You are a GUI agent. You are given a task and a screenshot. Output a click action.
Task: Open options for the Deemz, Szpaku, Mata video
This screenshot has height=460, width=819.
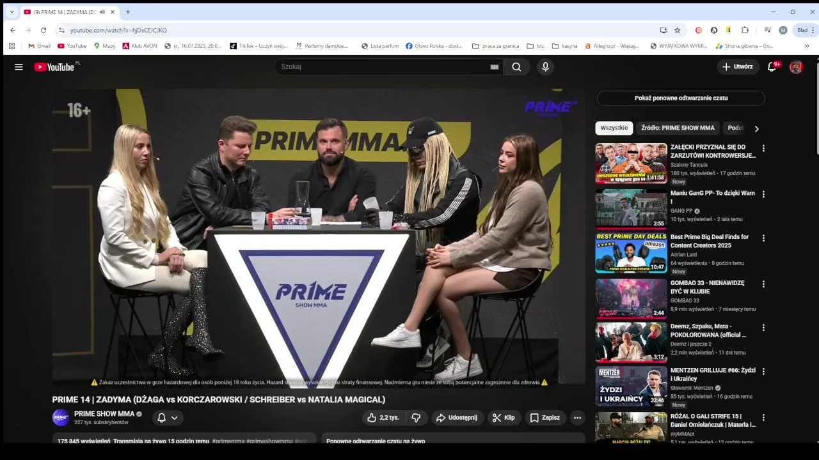click(763, 328)
